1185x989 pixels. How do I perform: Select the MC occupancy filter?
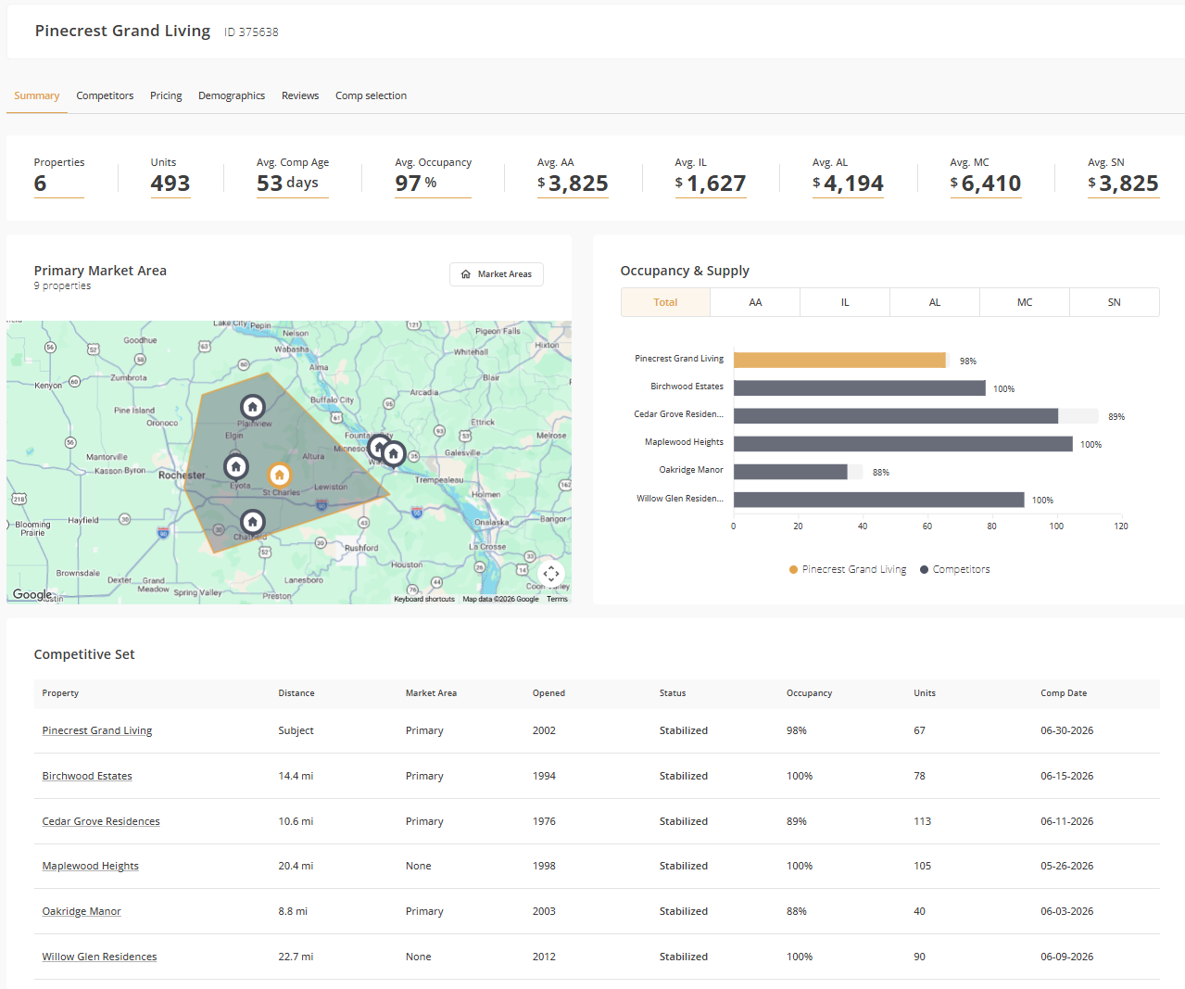click(1025, 302)
